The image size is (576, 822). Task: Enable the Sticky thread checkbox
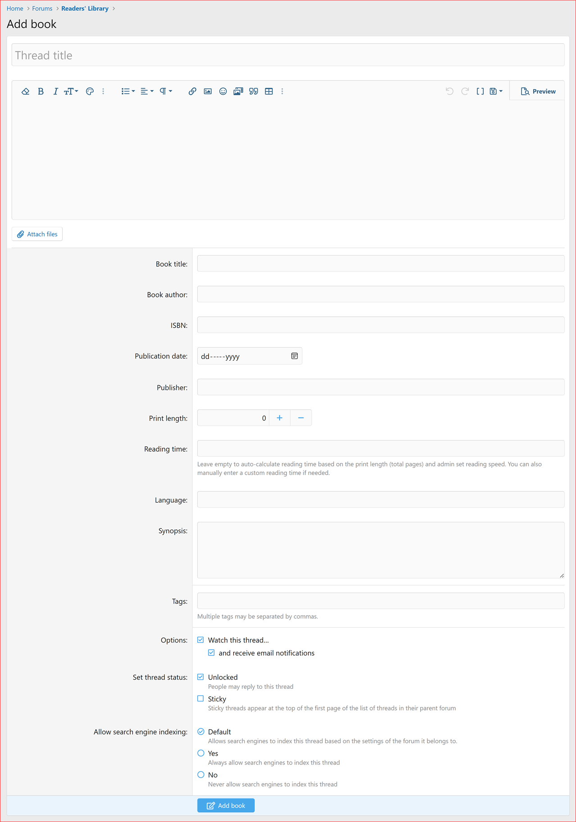201,699
